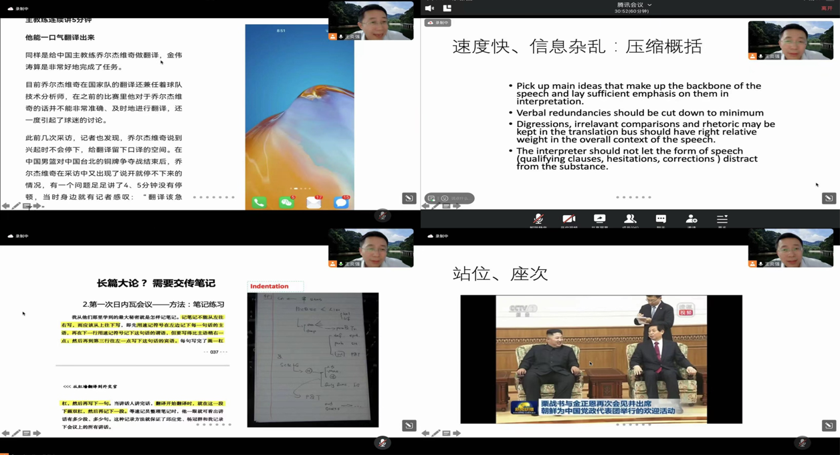This screenshot has height=455, width=840.
Task: Unmute the microphone in the meeting toolbar
Action: click(538, 219)
